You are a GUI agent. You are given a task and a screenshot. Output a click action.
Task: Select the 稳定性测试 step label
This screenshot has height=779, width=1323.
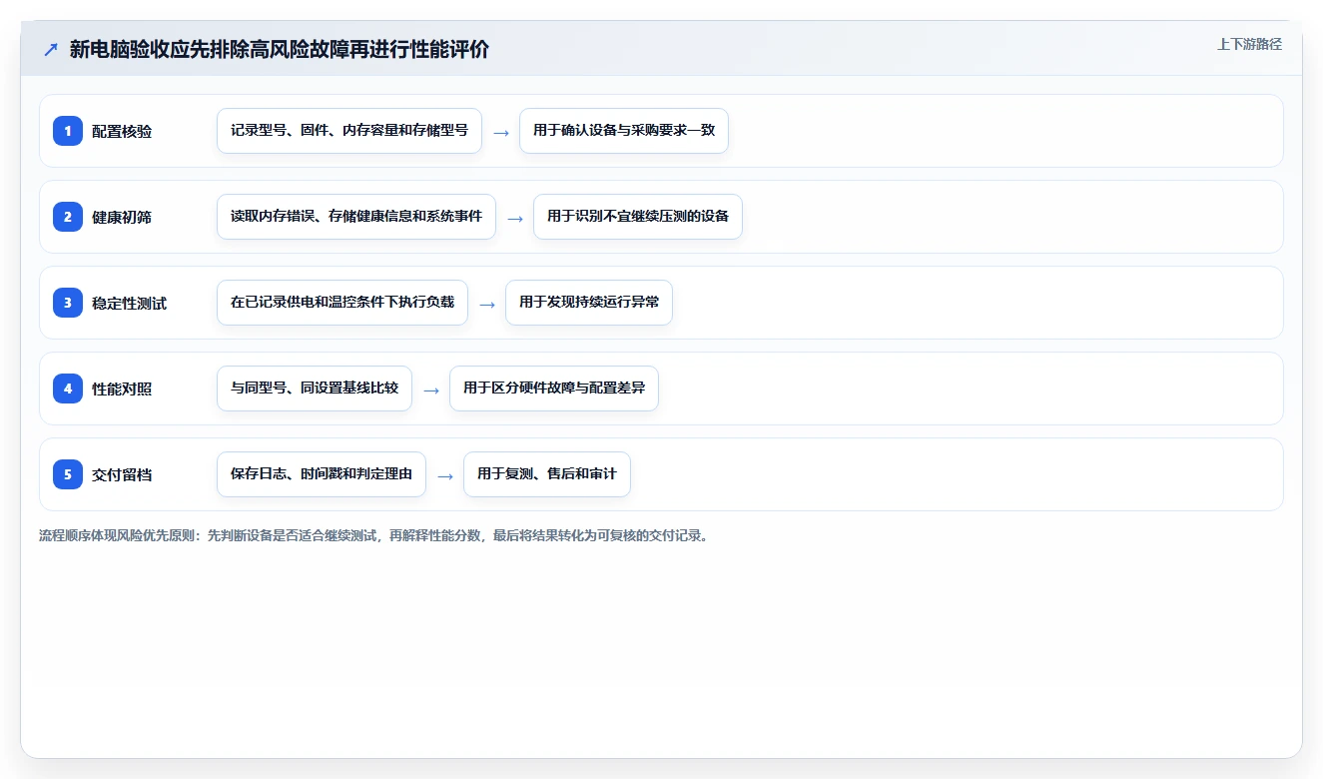pos(129,303)
